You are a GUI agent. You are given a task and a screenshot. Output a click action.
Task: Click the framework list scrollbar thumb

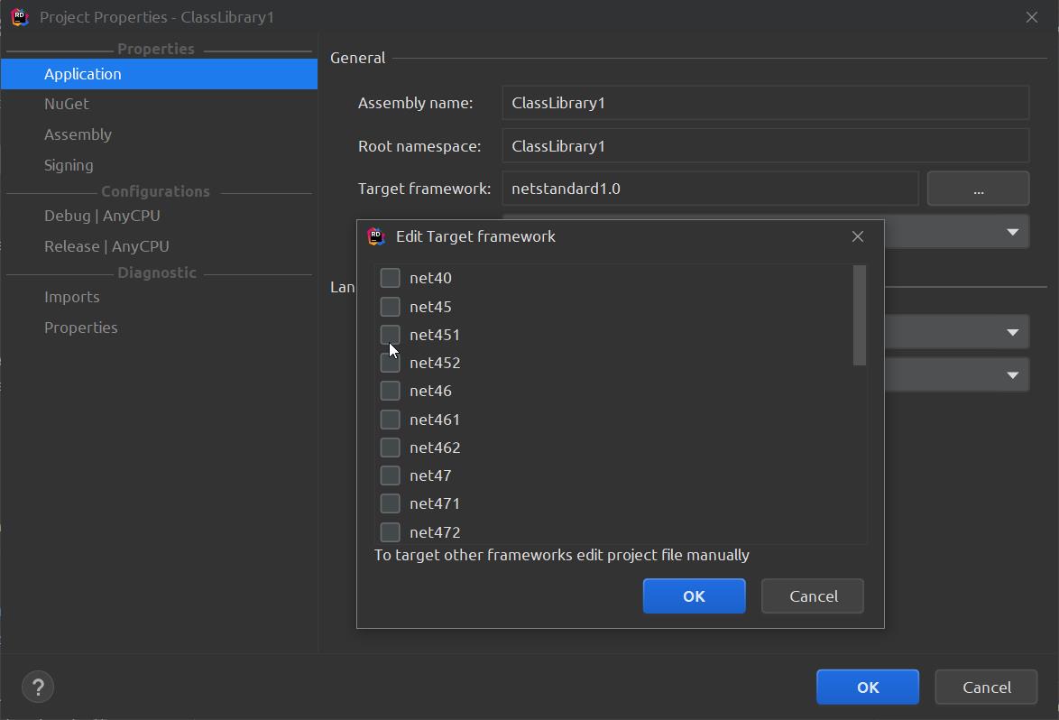pos(859,315)
